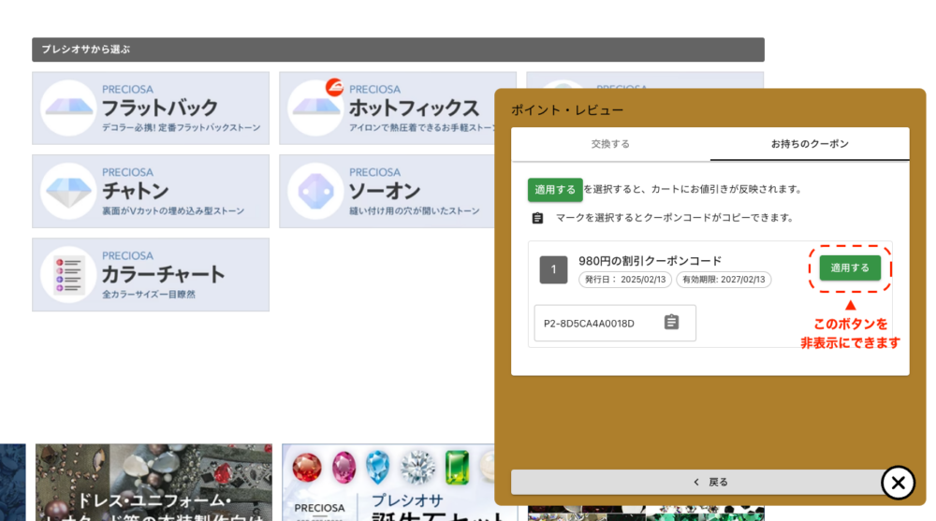Click the flatback stone icon
This screenshot has width=936, height=521.
[x=68, y=108]
